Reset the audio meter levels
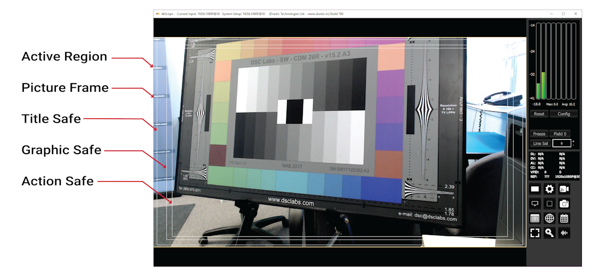Screen dimensions: 597x279 [539, 114]
